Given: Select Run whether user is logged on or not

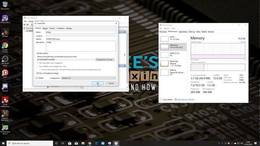Looking at the screenshot, I should pyautogui.click(x=38, y=67).
